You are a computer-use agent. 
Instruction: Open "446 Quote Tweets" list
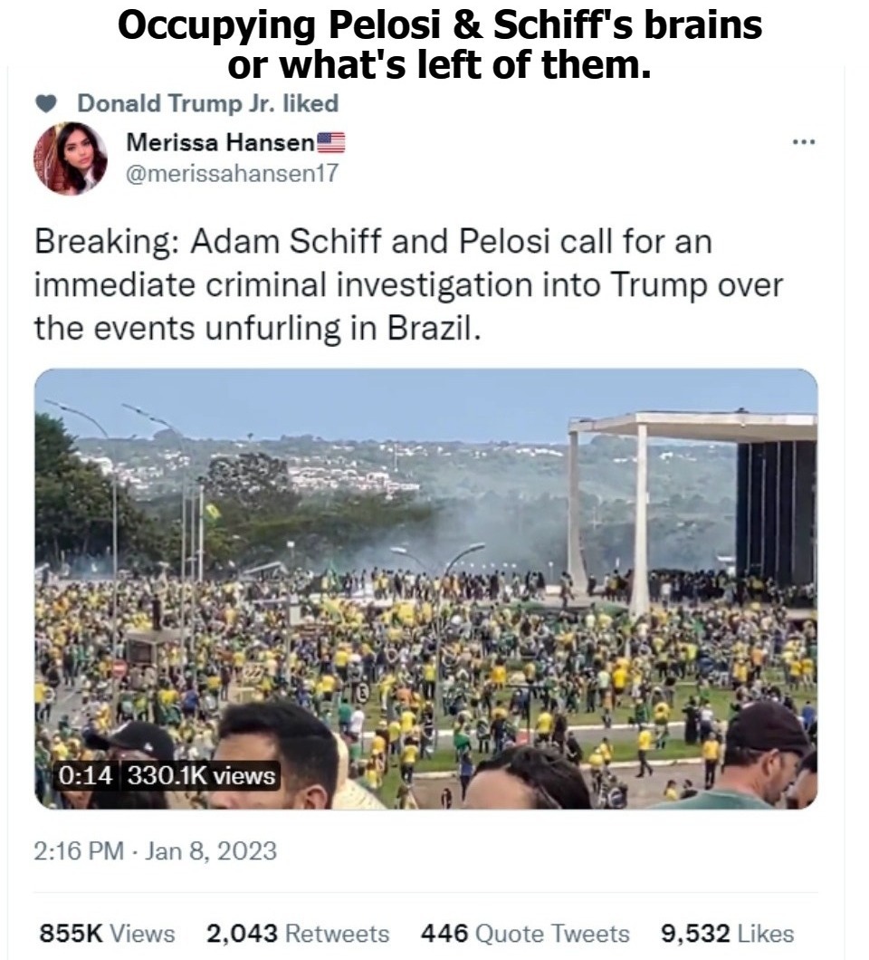click(x=525, y=933)
